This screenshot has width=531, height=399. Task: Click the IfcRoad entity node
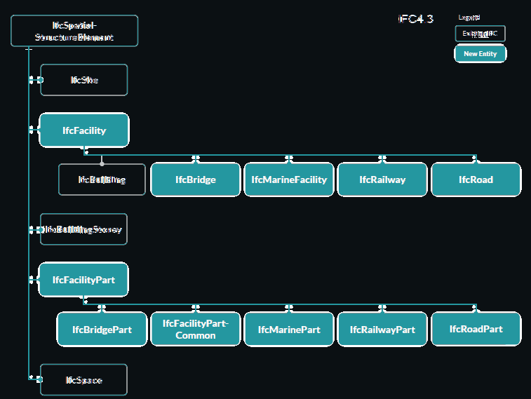(476, 180)
